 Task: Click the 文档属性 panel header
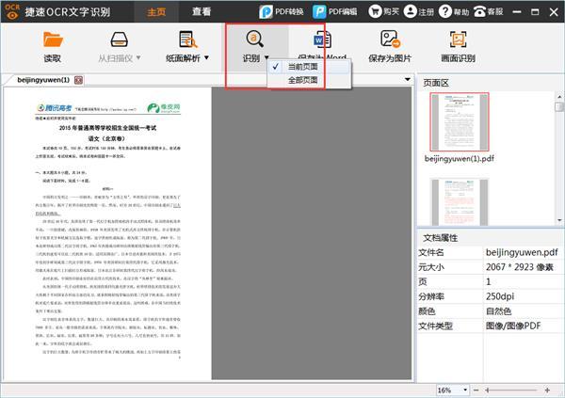coord(440,238)
